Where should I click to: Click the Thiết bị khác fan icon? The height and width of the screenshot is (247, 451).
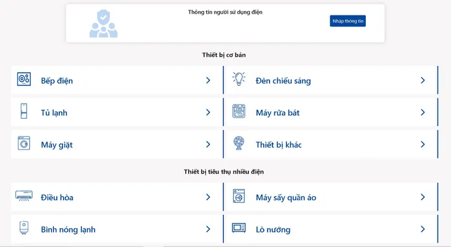point(238,143)
